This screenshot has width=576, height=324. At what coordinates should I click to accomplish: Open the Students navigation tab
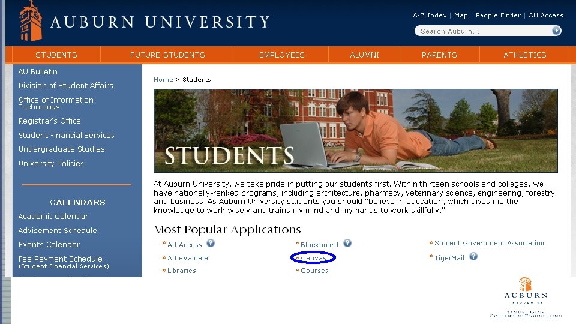pos(56,55)
